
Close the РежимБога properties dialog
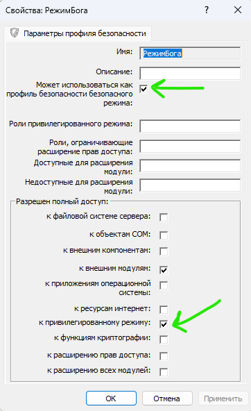(238, 10)
